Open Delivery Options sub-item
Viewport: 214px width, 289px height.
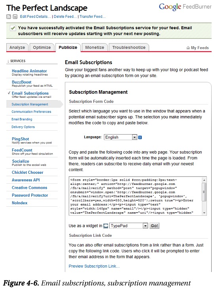(23, 127)
